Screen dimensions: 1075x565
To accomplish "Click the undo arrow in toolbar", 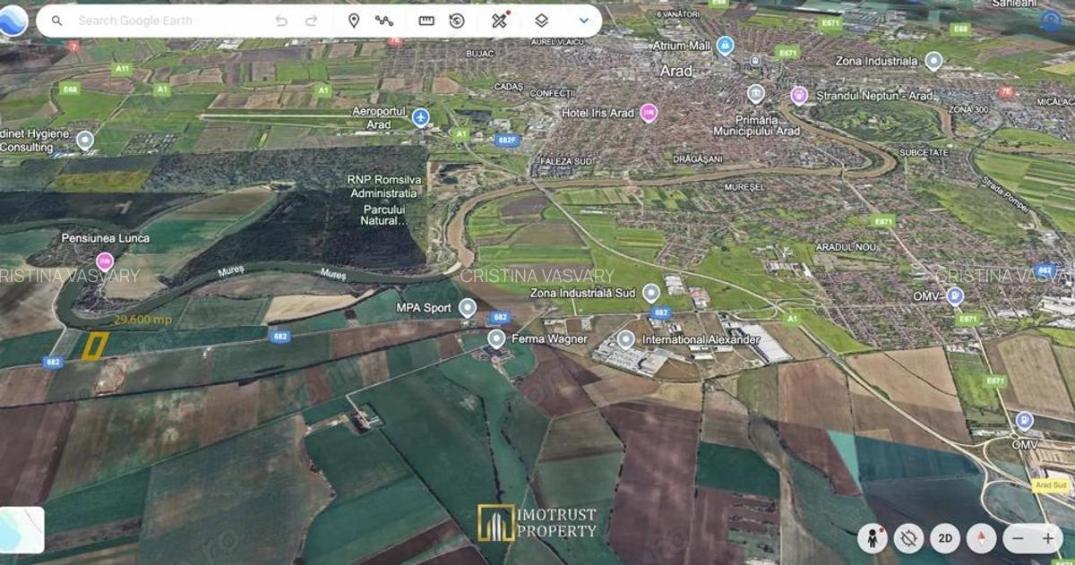I will 281,21.
